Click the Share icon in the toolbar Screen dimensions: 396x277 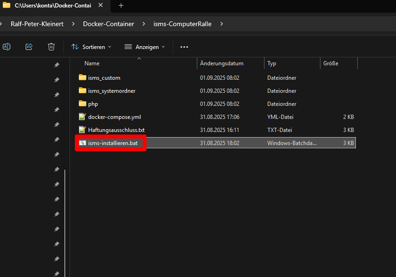tap(29, 47)
